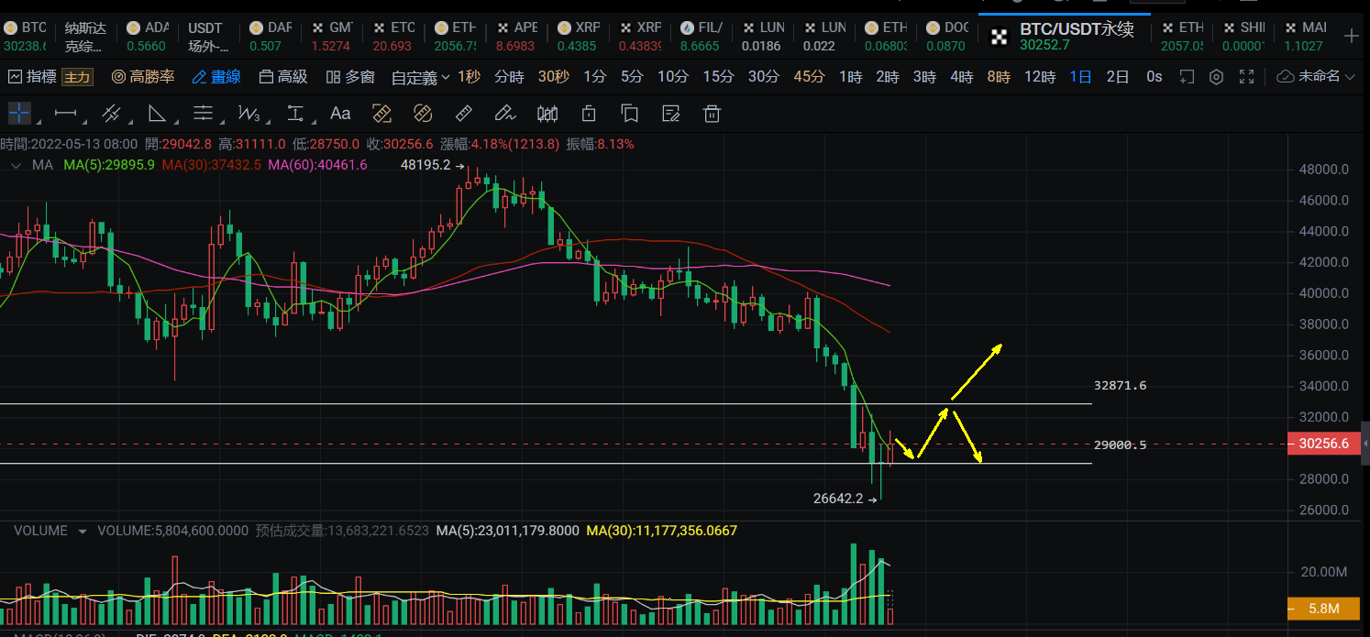Switch chart to 分時 timeline view
Viewport: 1370px width, 637px height.
509,77
